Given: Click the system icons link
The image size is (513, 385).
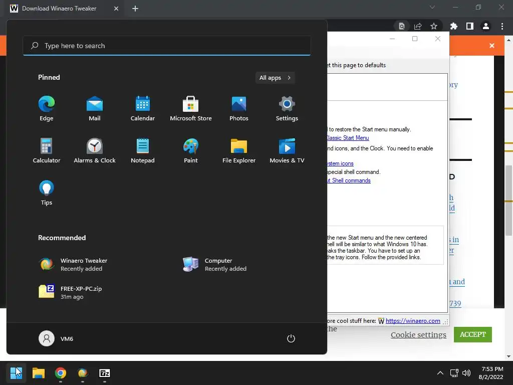Looking at the screenshot, I should [340, 163].
